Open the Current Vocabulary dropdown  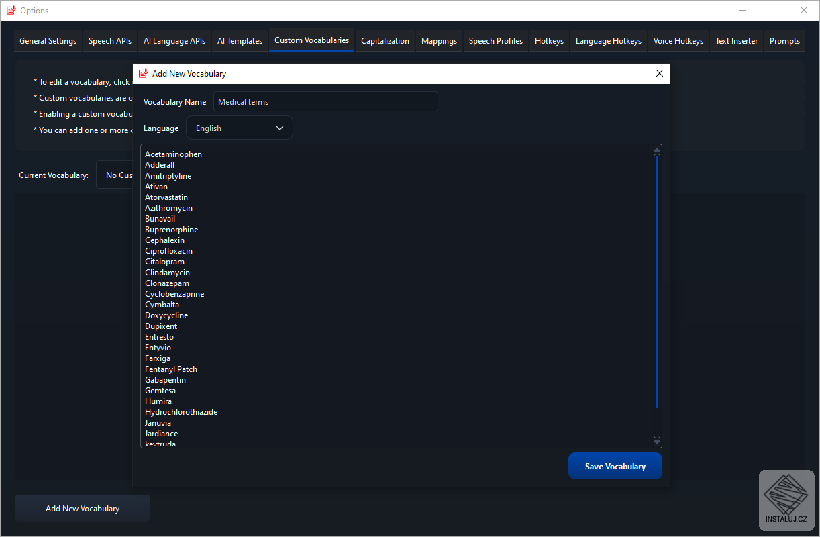click(x=115, y=175)
